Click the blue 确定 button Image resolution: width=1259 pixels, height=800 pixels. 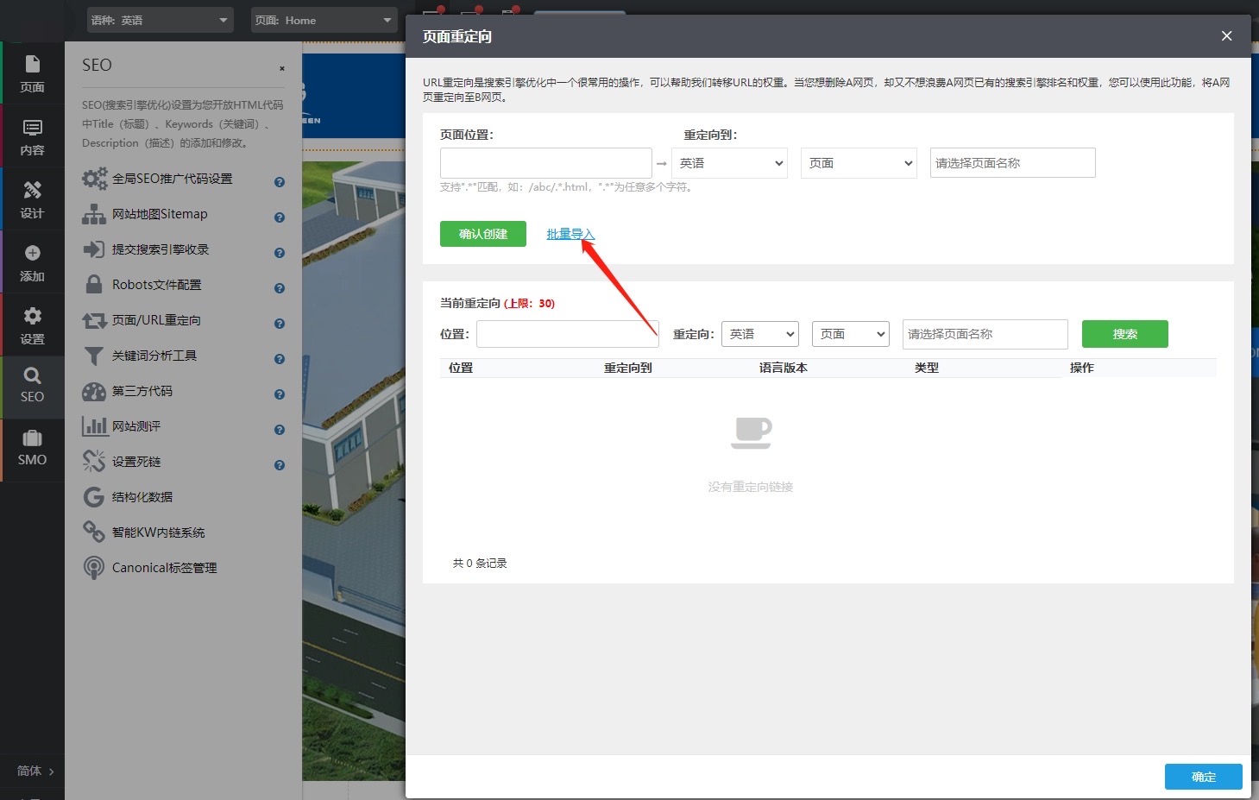click(x=1203, y=777)
